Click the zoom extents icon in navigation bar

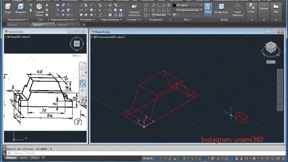coord(82,83)
